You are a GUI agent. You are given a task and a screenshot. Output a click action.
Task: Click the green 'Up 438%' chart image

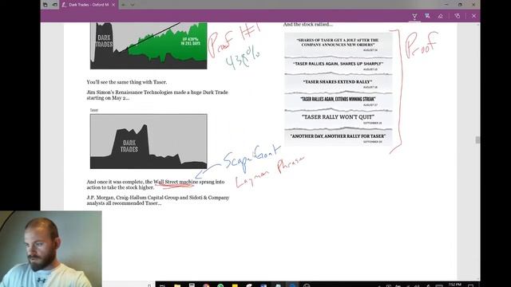(x=149, y=45)
